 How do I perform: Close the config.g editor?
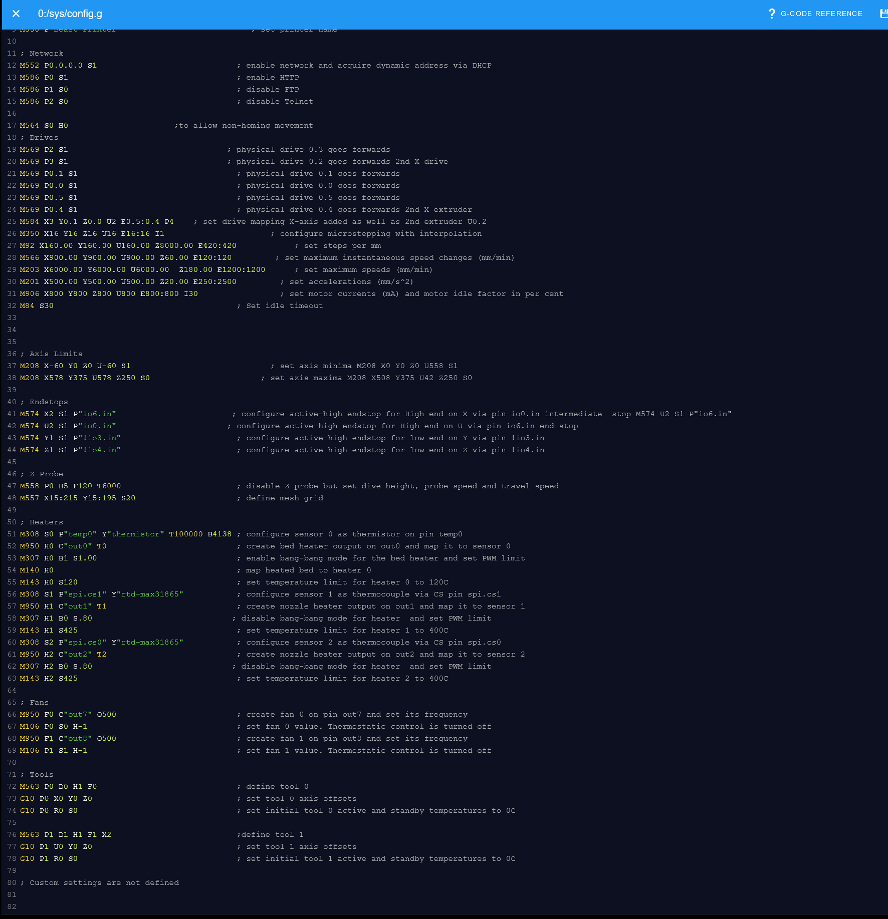tap(16, 14)
